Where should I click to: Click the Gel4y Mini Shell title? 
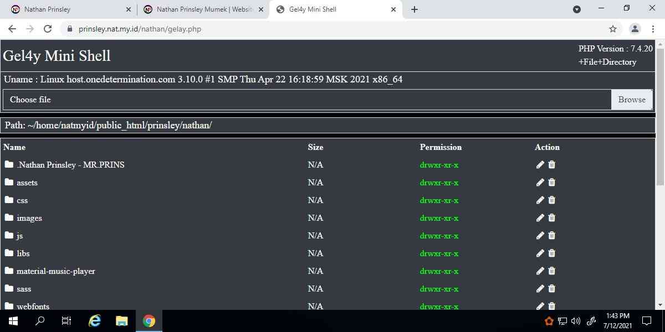click(x=57, y=56)
